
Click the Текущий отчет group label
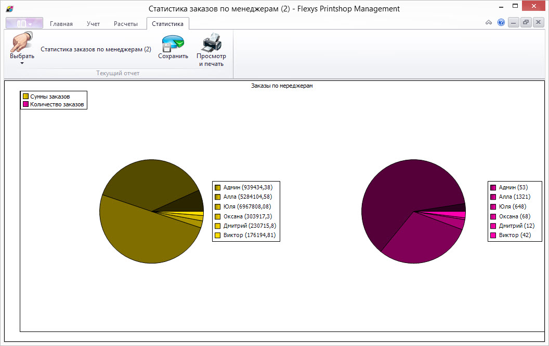(118, 73)
